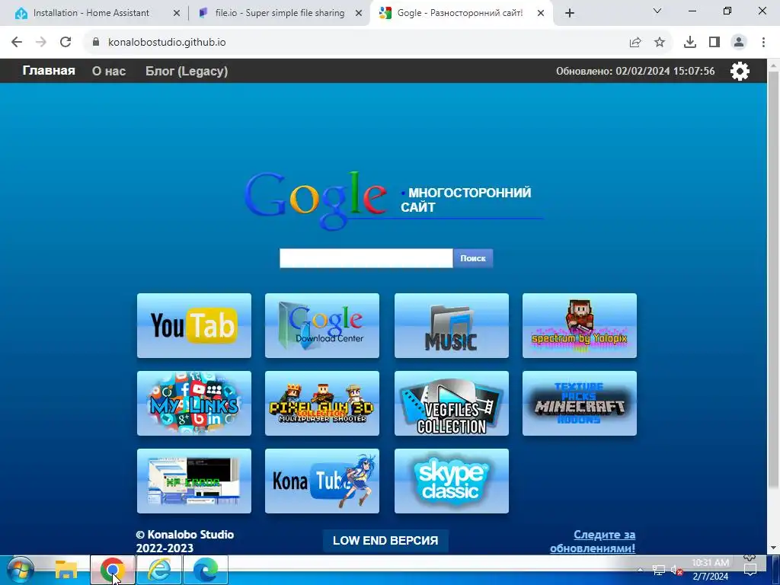Open the My Links tile
Image resolution: width=780 pixels, height=585 pixels.
pyautogui.click(x=194, y=404)
